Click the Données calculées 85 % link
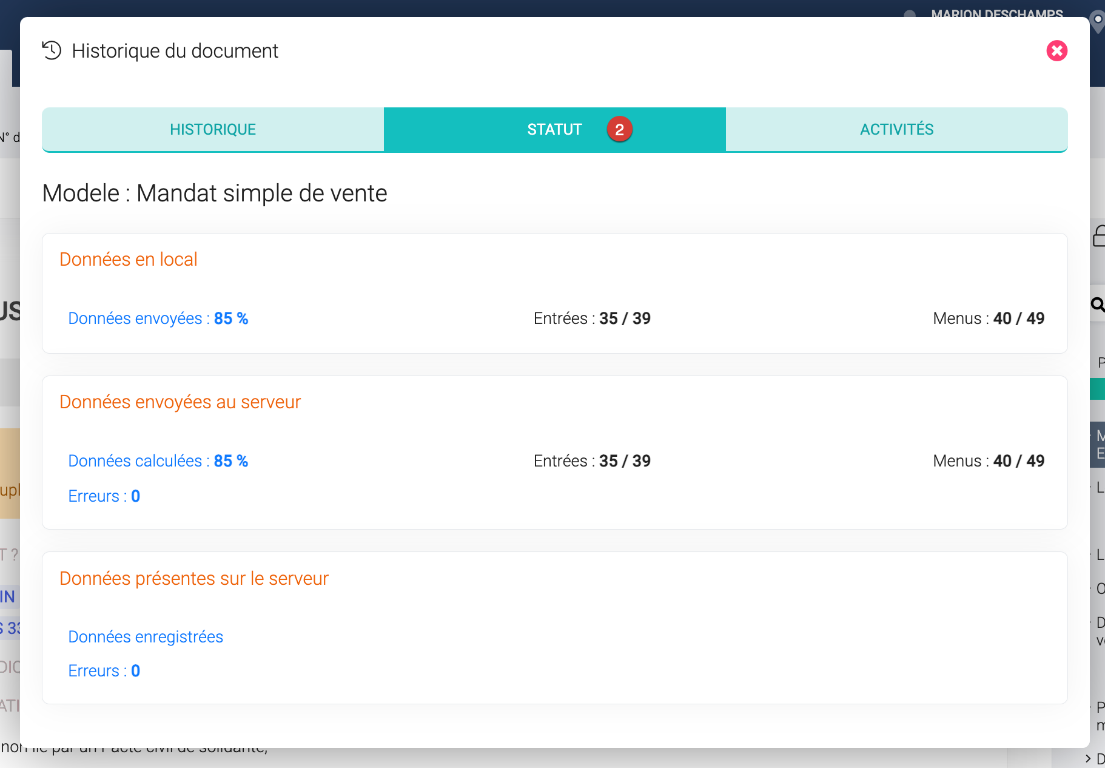 click(x=158, y=461)
